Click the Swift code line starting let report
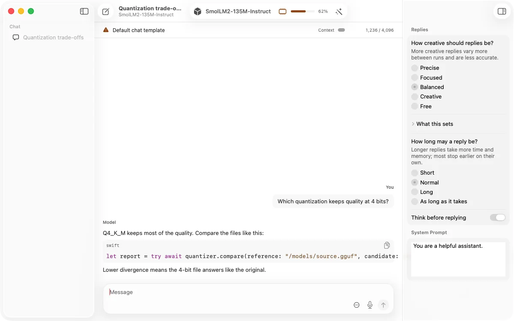The image size is (514, 321). 252,256
